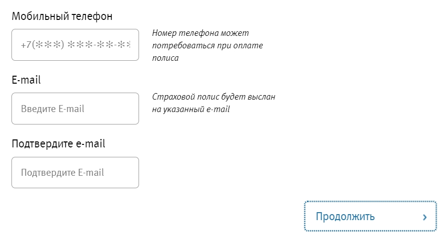Click the Подтвердите e-mail label heading
The width and height of the screenshot is (448, 244).
click(58, 144)
